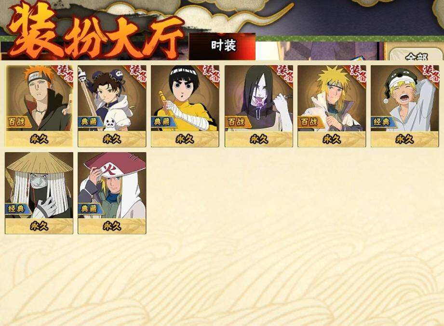This screenshot has width=444, height=326.
Task: Open the 时装 tab
Action: (222, 46)
